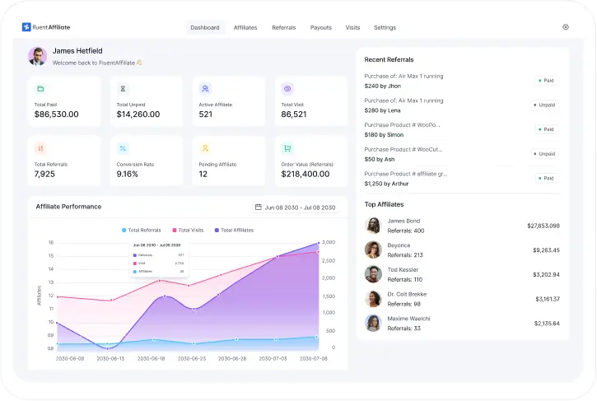Screen dimensions: 597x401
Task: Click Beyonce's avatar in Top Affiliates
Action: pos(373,249)
